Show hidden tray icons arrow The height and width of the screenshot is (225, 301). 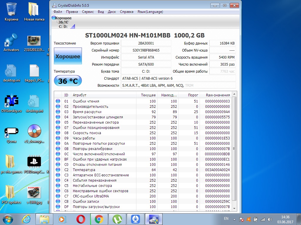(234, 219)
